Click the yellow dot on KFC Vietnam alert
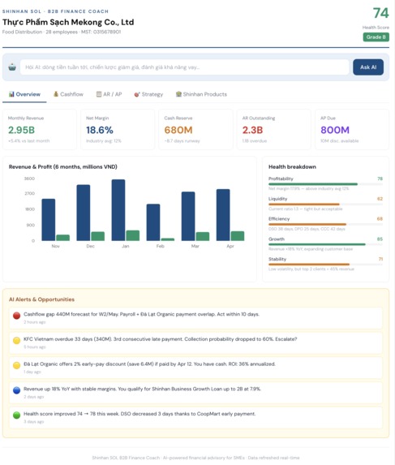This screenshot has height=465, width=395. [16, 340]
